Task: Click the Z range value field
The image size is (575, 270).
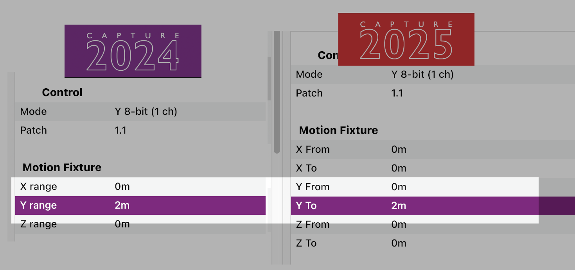Action: point(122,224)
